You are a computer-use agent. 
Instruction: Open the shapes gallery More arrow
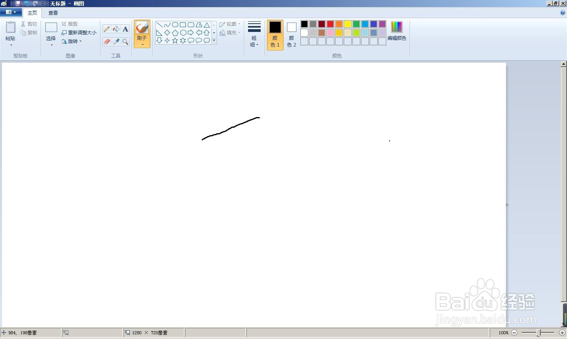[214, 41]
